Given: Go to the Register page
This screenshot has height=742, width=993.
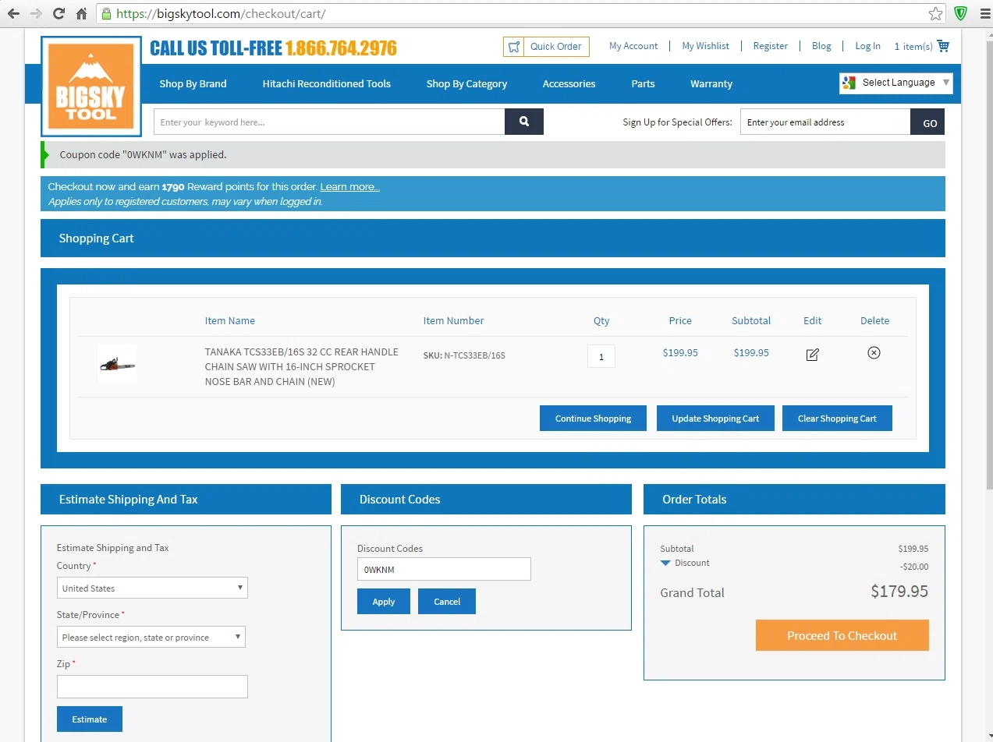Looking at the screenshot, I should pyautogui.click(x=770, y=46).
